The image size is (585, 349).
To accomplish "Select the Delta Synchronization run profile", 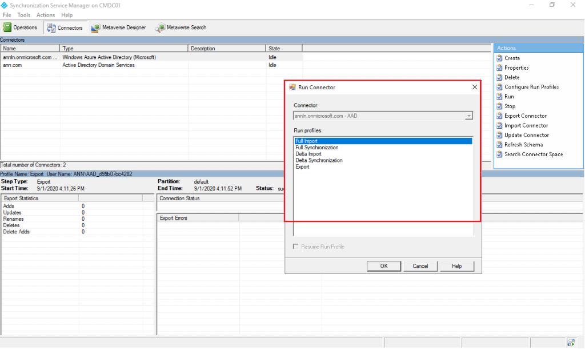I will [383, 160].
